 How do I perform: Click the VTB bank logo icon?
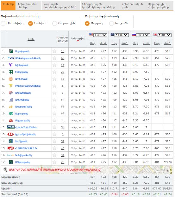[11, 58]
